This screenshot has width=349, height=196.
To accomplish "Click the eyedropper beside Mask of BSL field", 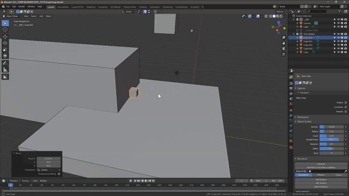I will pyautogui.click(x=345, y=171).
